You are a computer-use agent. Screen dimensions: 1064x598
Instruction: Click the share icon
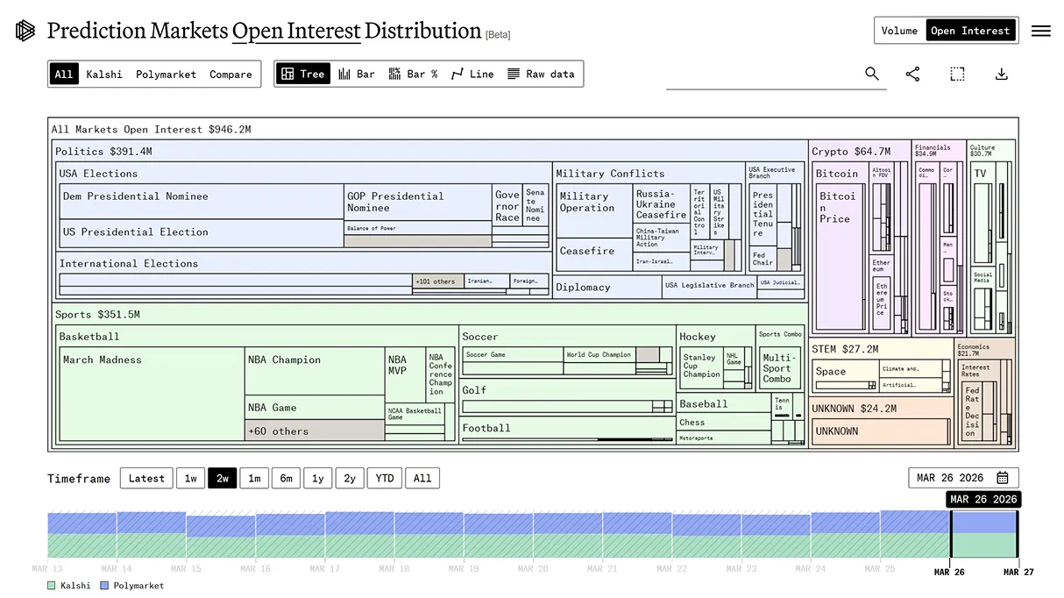[x=912, y=74]
